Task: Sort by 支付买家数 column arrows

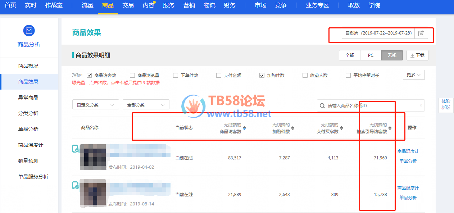Action: (341, 128)
